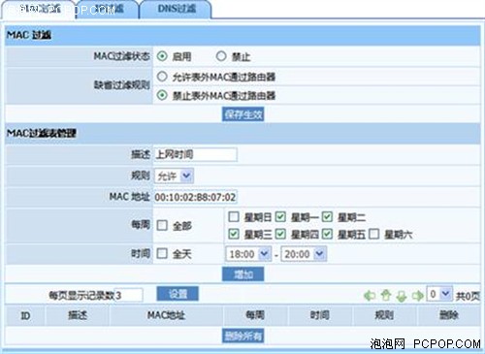
Task: Enable 全天 all-day checkbox
Action: (162, 253)
